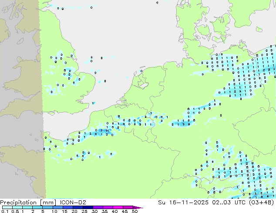Select the 30–35 mm purple swatch
276x213 pixels.
coord(98,207)
